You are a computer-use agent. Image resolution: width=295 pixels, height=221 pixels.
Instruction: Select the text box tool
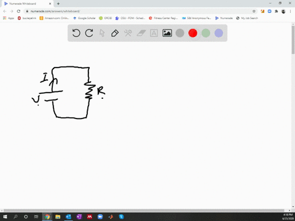point(154,33)
